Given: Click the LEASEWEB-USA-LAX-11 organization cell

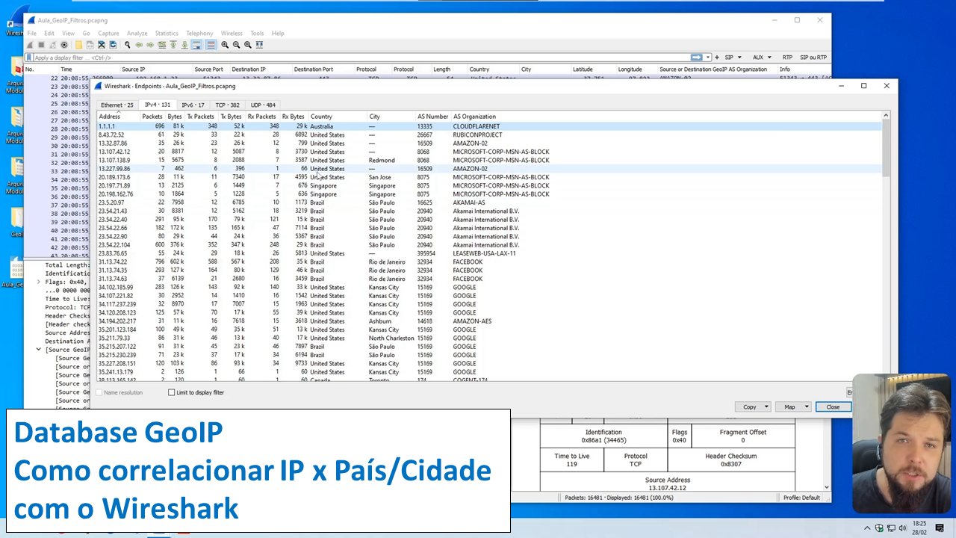Looking at the screenshot, I should point(484,253).
